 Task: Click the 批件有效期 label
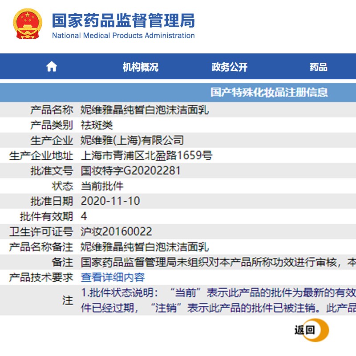pos(46,216)
